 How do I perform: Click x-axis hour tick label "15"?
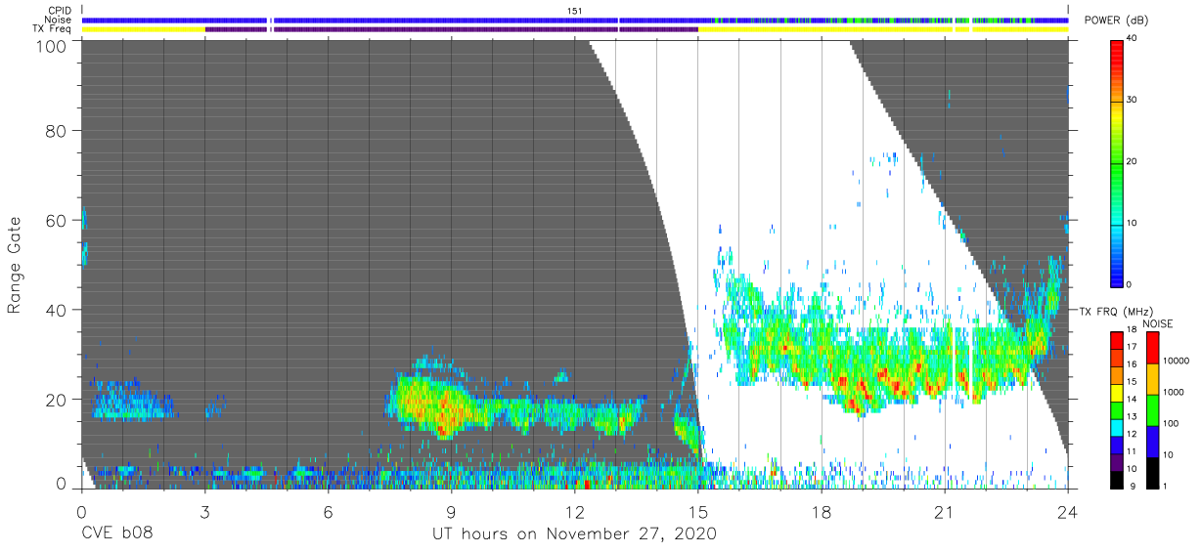point(698,511)
